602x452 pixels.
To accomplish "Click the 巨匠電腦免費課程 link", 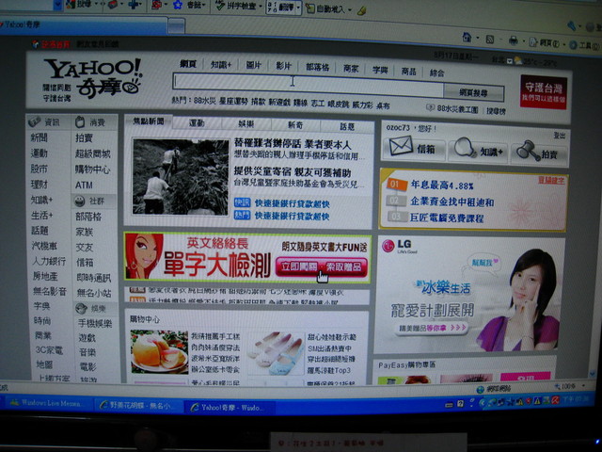I will pos(447,218).
